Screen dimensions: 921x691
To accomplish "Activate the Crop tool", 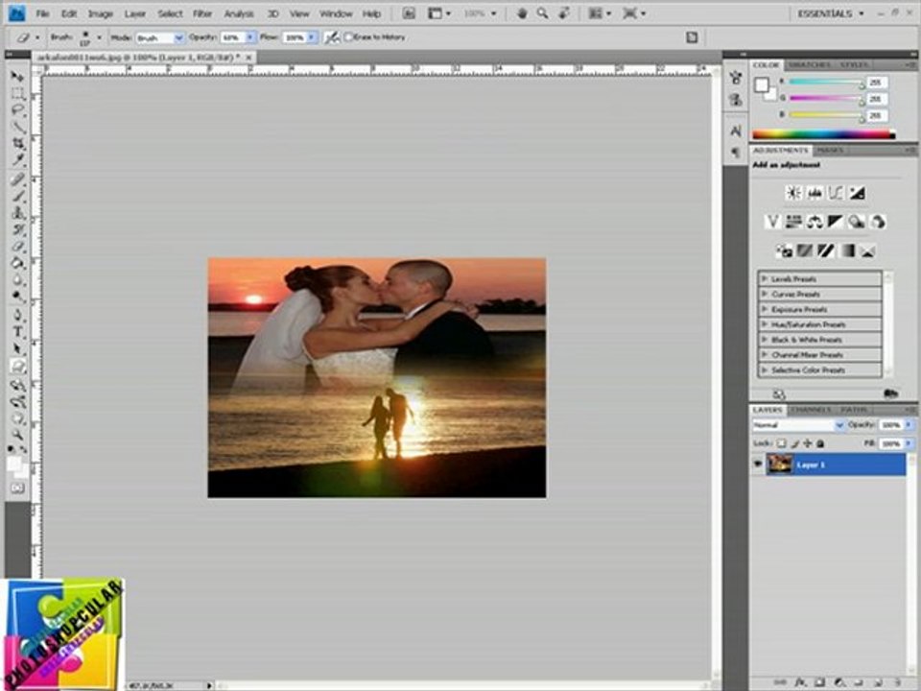I will (x=17, y=144).
